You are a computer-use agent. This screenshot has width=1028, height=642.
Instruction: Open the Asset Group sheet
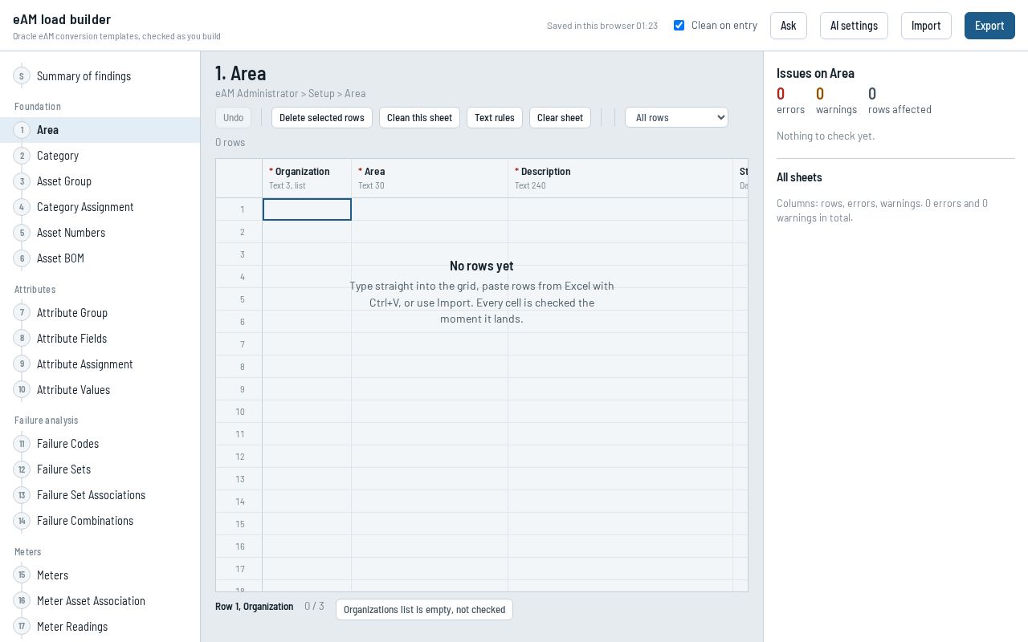(100, 181)
